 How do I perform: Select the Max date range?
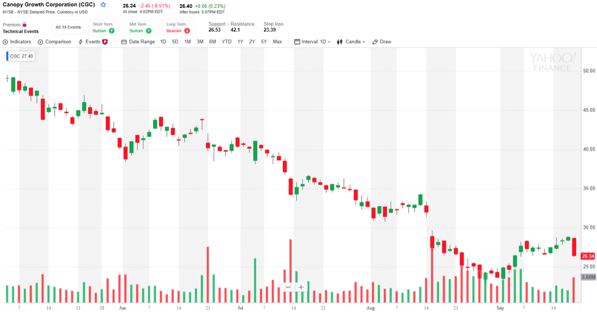277,42
